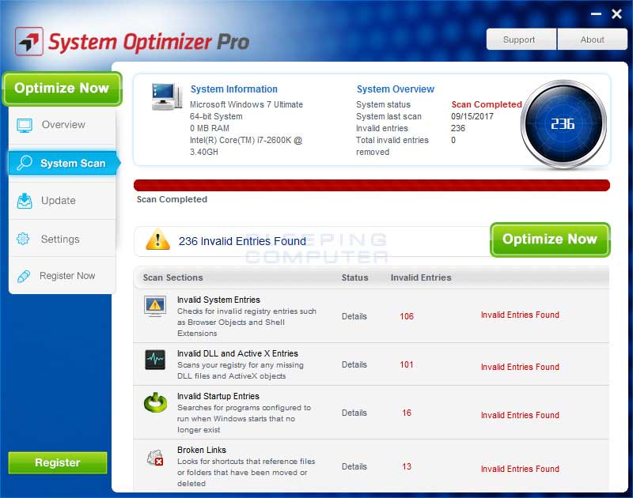The height and width of the screenshot is (498, 633).
Task: Click the computer icon beside System Information
Action: pyautogui.click(x=167, y=96)
